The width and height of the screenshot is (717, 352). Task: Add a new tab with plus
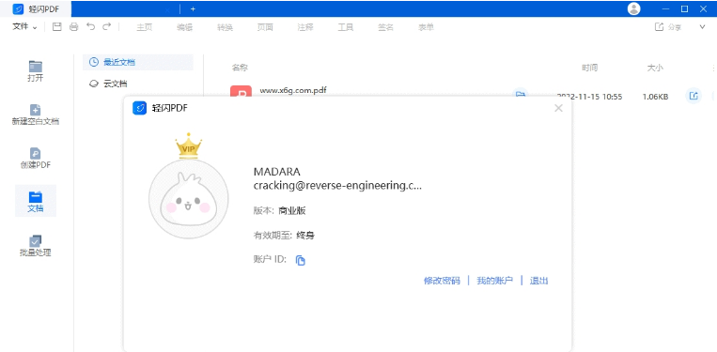193,8
